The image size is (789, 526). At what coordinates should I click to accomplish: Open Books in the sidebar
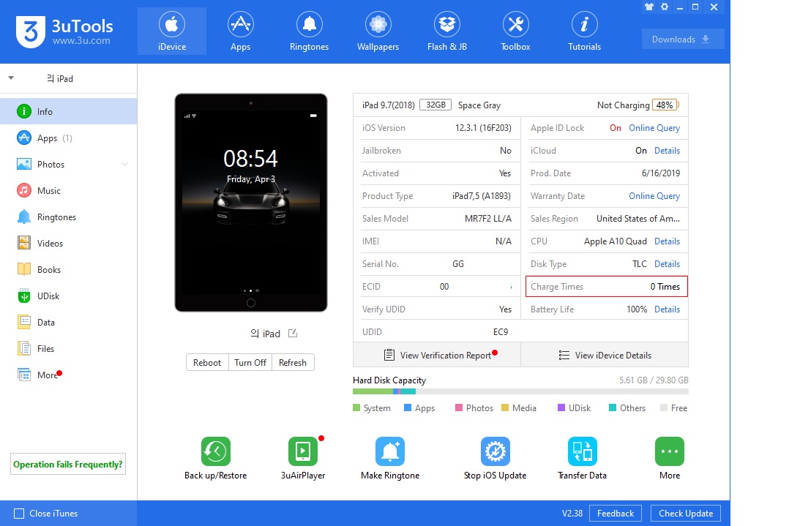pyautogui.click(x=69, y=269)
